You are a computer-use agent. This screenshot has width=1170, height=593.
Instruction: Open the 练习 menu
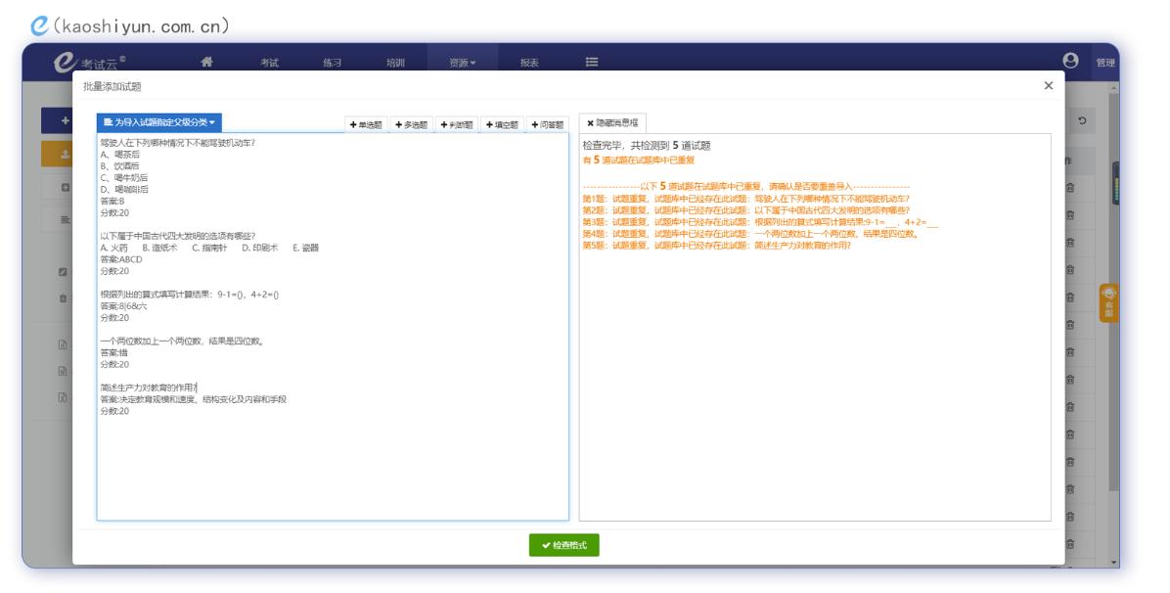click(332, 63)
